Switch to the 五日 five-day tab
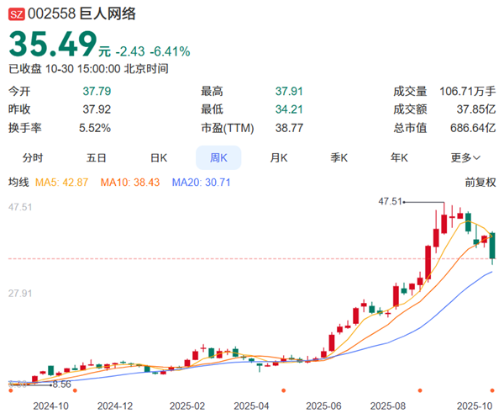This screenshot has width=504, height=419. tap(96, 158)
